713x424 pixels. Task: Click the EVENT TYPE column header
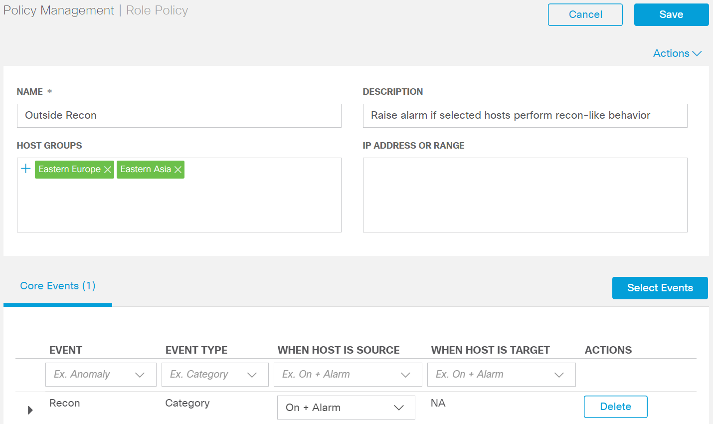pyautogui.click(x=196, y=350)
